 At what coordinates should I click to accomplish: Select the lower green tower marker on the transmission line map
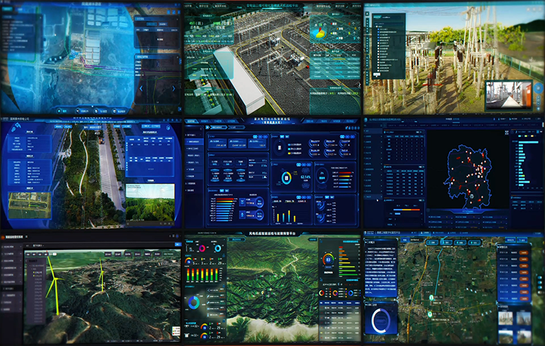tap(430, 314)
